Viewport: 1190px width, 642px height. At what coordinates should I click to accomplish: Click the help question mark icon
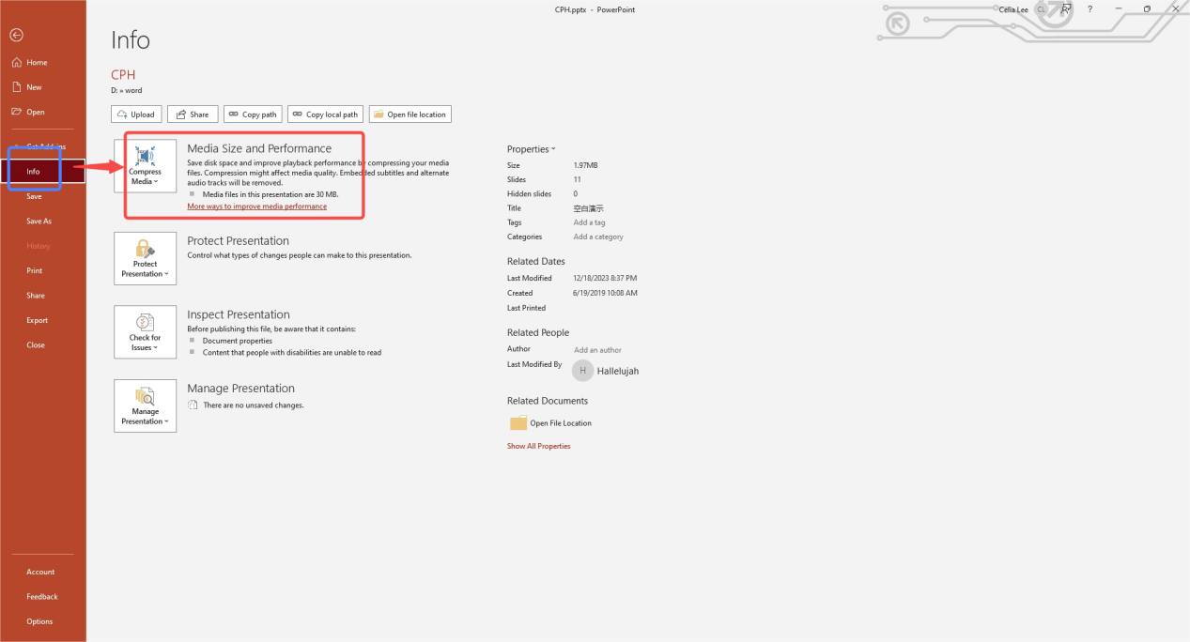(x=1090, y=9)
